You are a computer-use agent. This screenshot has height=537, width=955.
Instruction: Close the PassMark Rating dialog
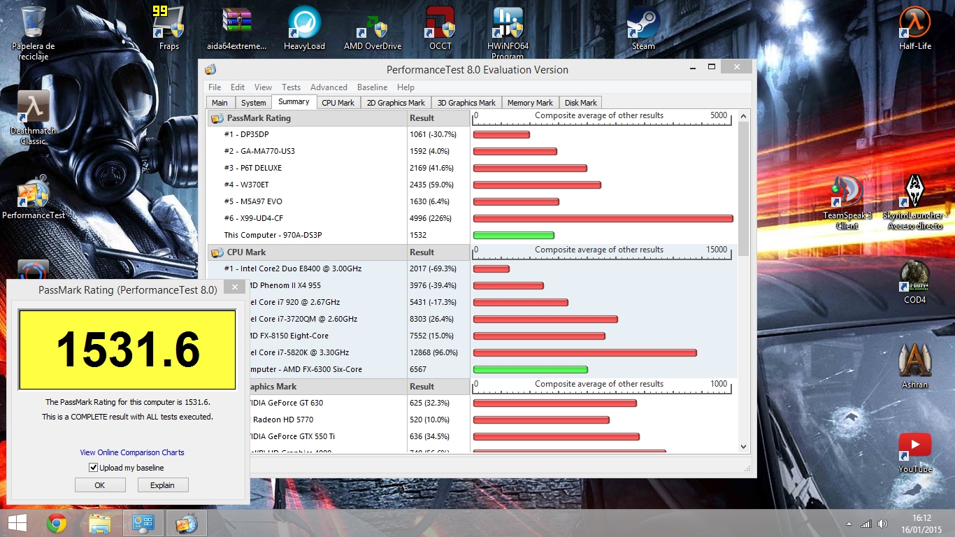(236, 287)
